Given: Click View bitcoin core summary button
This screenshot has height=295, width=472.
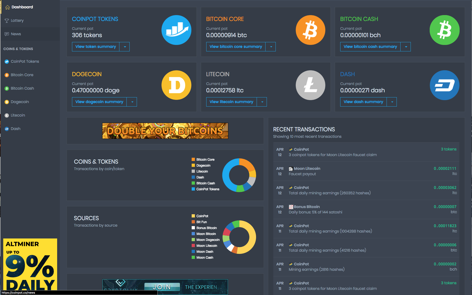Looking at the screenshot, I should coord(236,47).
